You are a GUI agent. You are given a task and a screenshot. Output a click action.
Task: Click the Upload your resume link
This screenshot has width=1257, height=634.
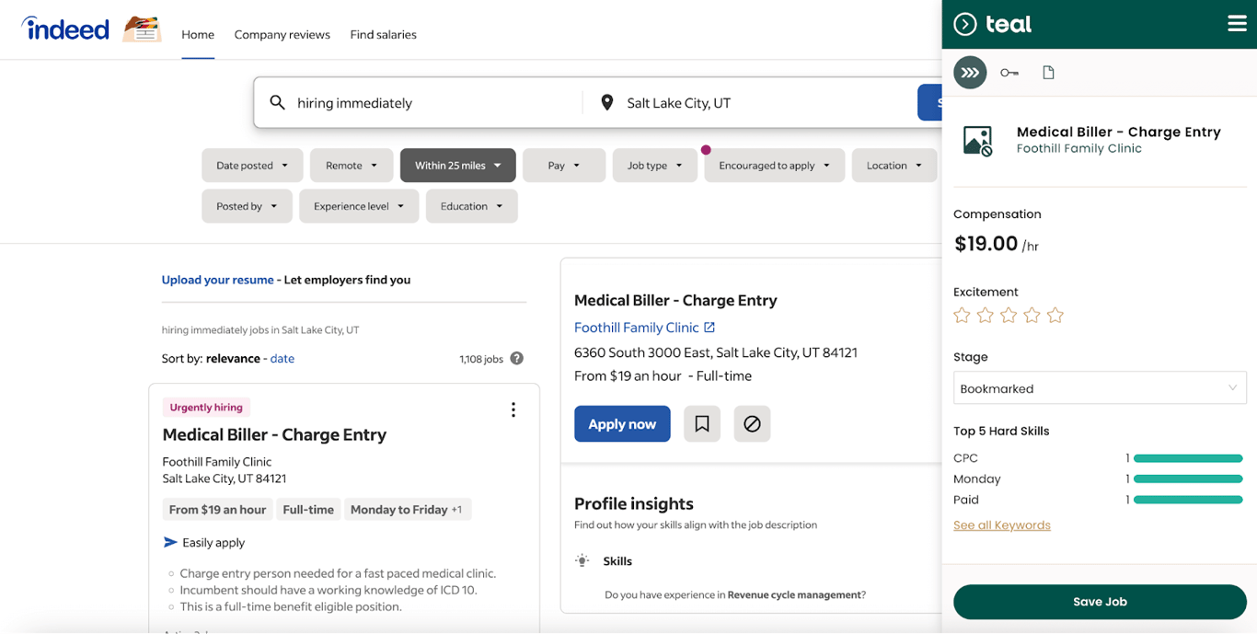217,280
